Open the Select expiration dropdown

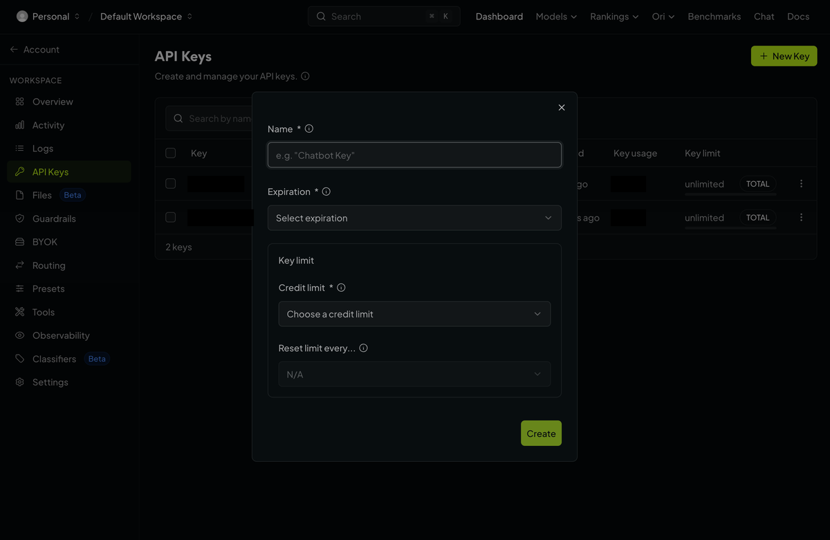click(414, 218)
